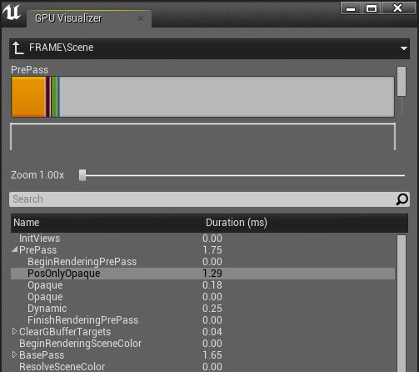Image resolution: width=419 pixels, height=372 pixels.
Task: Select the ResolveSceneColor row
Action: click(x=202, y=366)
